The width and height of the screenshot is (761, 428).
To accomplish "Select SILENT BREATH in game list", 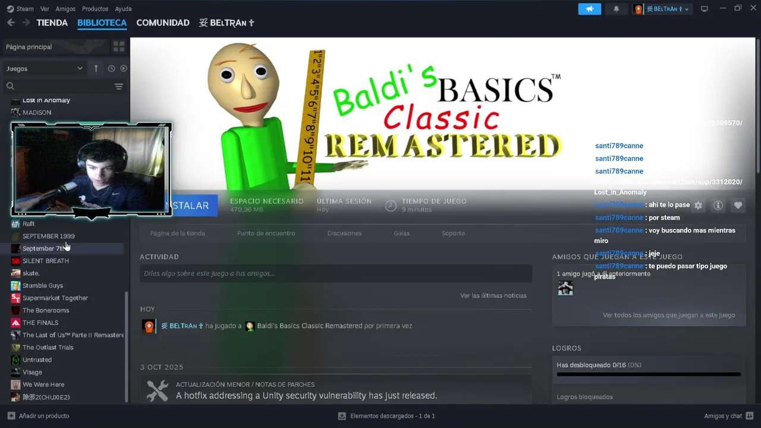I will (45, 261).
